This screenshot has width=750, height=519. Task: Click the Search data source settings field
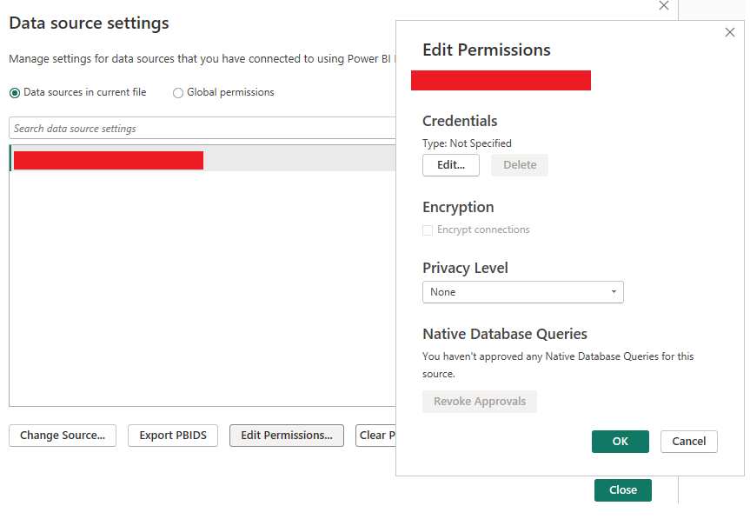202,128
